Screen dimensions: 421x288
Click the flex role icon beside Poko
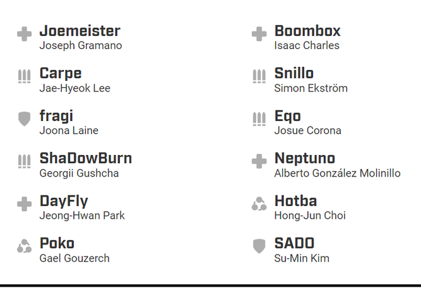(25, 246)
